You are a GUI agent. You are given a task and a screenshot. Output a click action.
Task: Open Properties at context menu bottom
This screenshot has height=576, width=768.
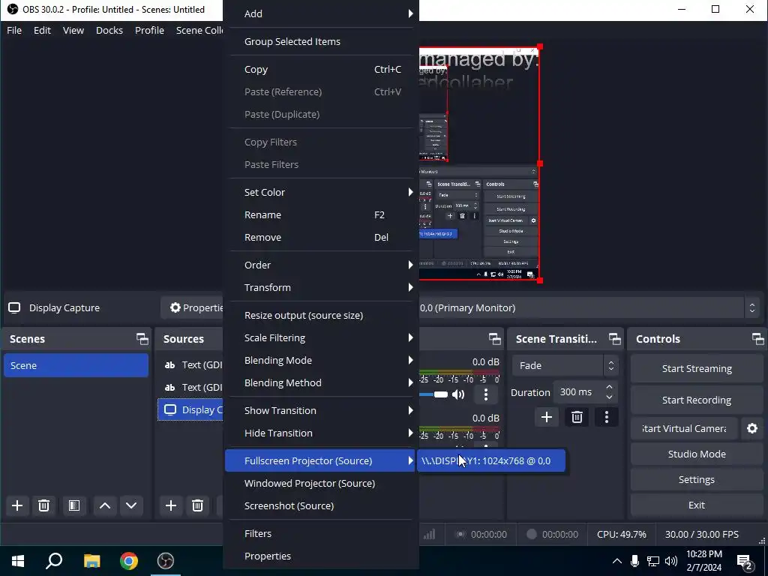[322, 556]
